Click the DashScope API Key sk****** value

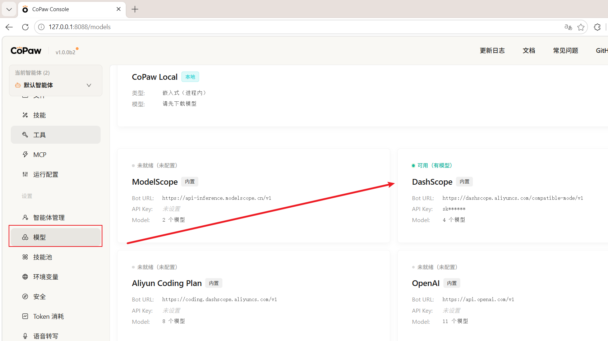tap(454, 209)
